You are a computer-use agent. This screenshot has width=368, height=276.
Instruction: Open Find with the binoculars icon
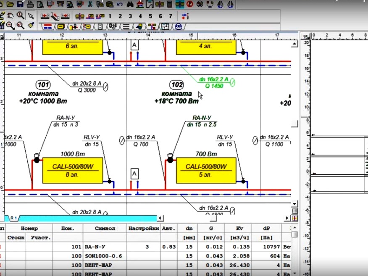131,5
